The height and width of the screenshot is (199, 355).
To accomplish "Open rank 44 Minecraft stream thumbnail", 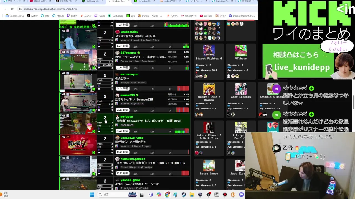I will coord(78,124).
